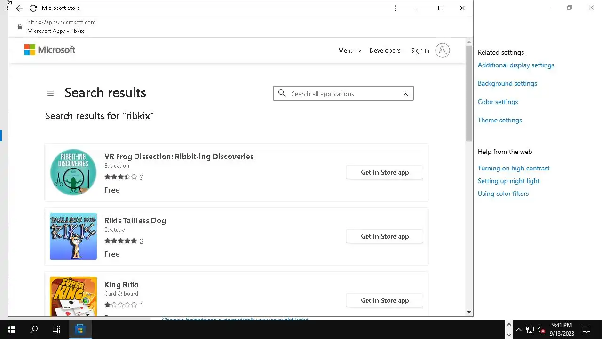
Task: Open the Microsoft logo homepage link
Action: [x=50, y=50]
